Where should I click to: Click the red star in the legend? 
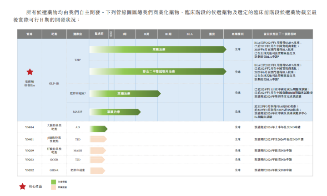pyautogui.click(x=22, y=186)
